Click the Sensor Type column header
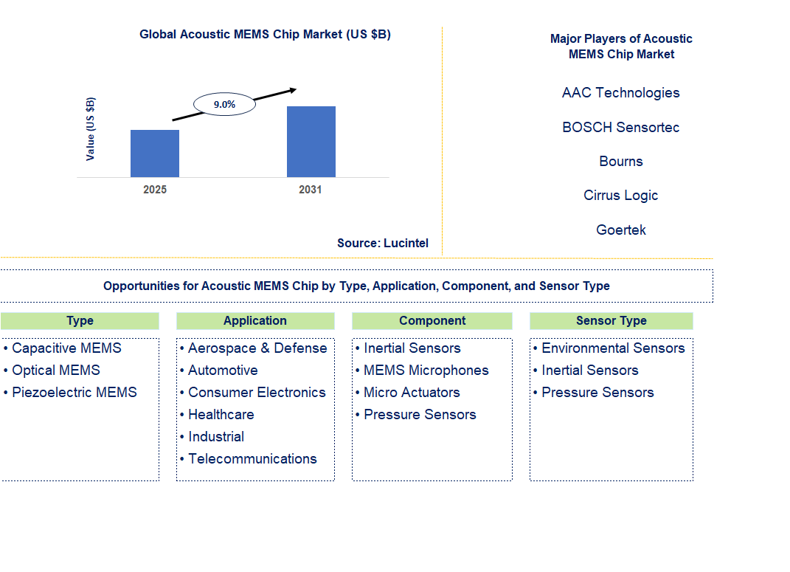The height and width of the screenshot is (572, 790). (611, 321)
